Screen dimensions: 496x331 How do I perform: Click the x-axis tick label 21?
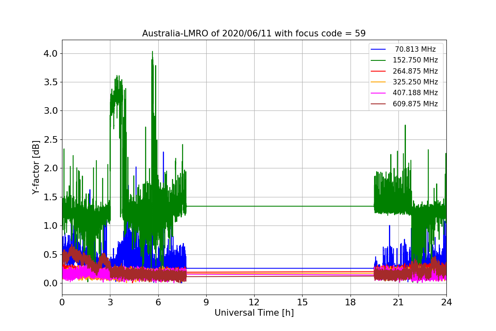(398, 302)
